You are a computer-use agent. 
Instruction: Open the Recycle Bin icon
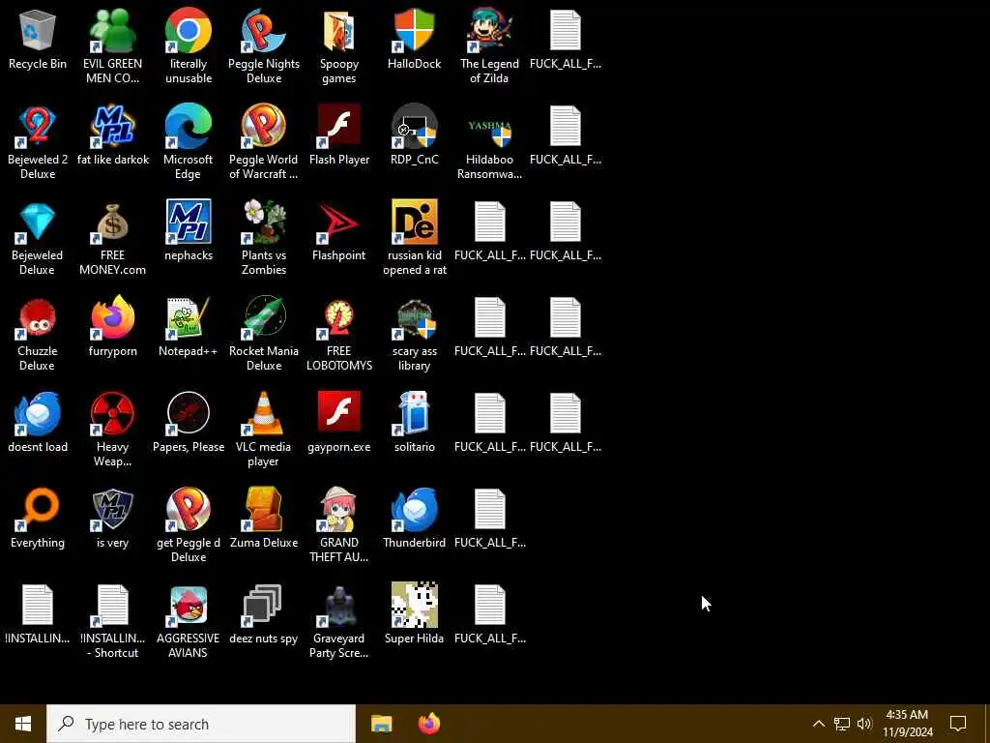[x=38, y=39]
